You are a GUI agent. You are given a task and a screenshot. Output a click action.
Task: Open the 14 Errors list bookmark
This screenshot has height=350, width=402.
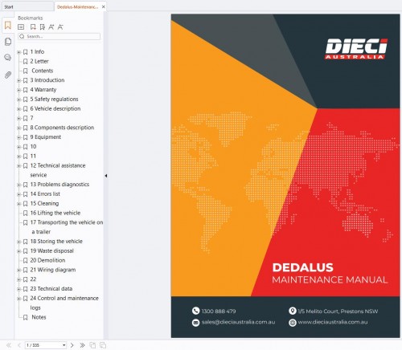(x=45, y=193)
